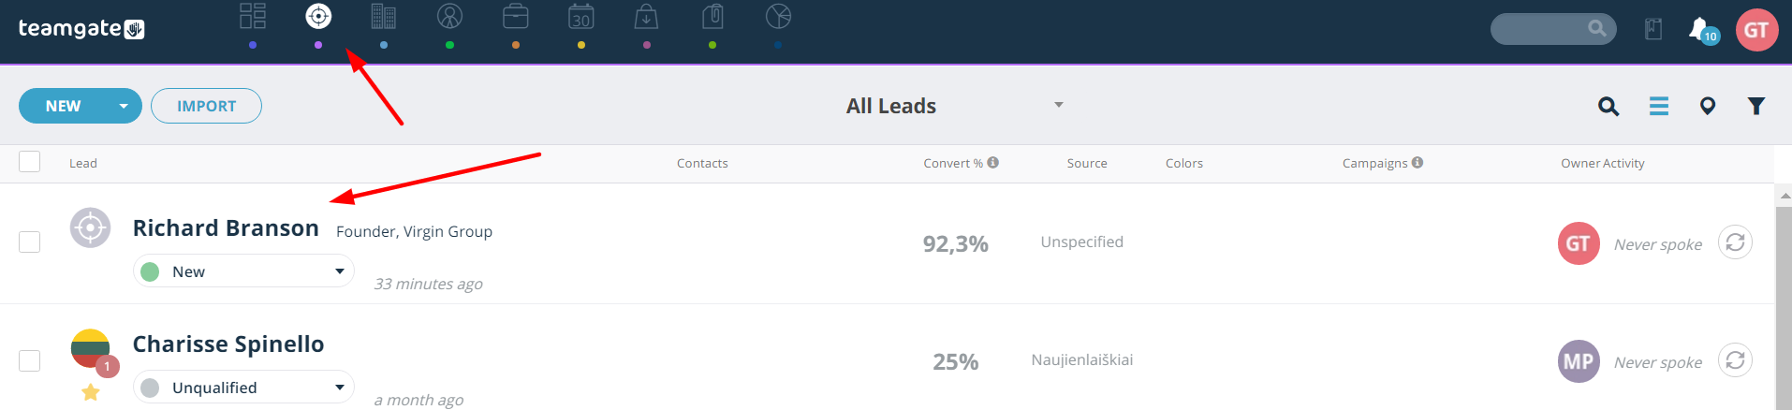Open the Deals briefcase icon
Screen dimensions: 1792x410
(516, 17)
